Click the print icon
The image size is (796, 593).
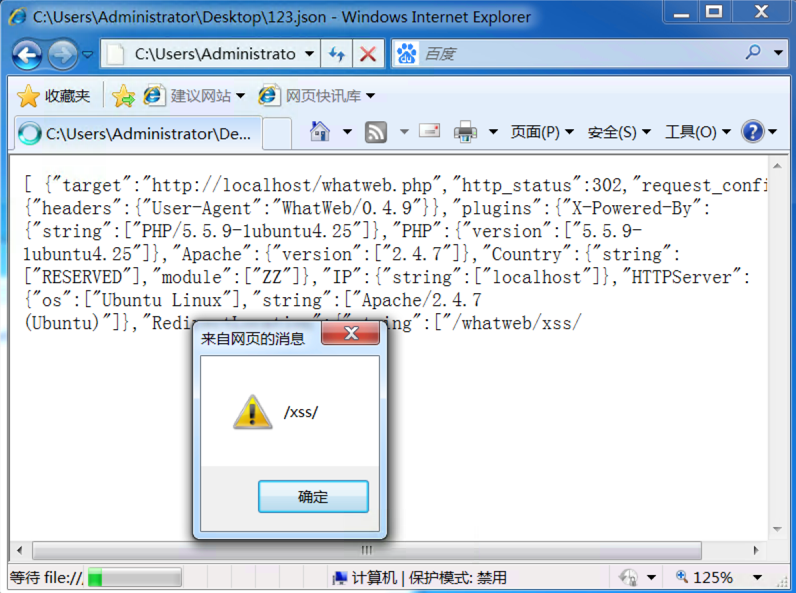pos(465,131)
